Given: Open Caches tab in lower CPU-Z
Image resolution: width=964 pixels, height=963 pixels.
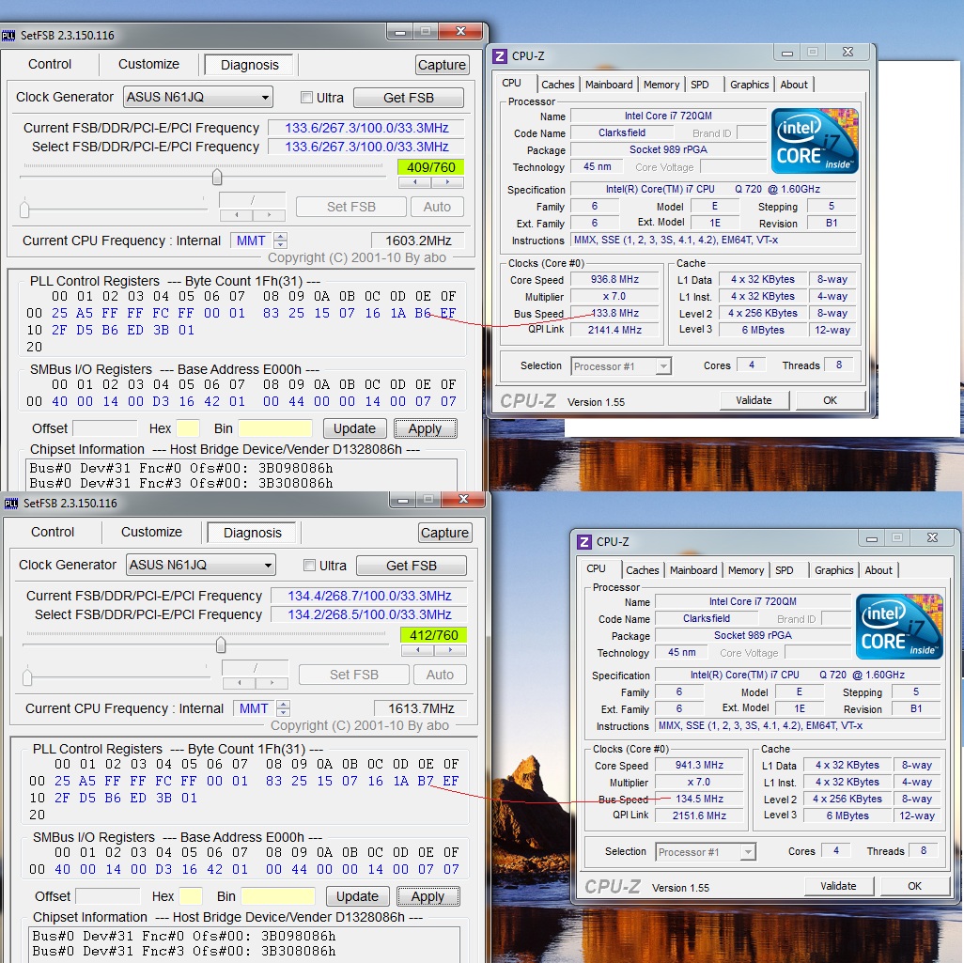Looking at the screenshot, I should [x=643, y=570].
